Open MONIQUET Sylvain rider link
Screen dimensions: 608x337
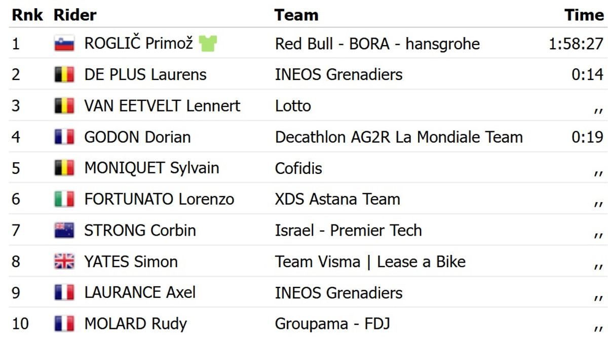pyautogui.click(x=151, y=168)
